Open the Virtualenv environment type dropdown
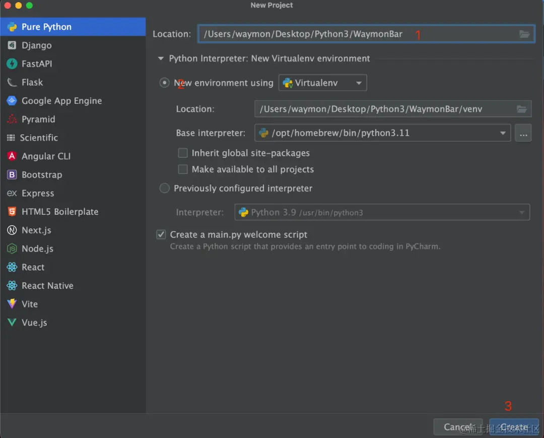 [x=322, y=83]
